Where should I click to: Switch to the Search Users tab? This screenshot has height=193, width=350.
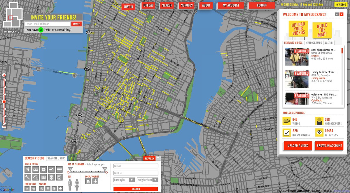pos(57,158)
